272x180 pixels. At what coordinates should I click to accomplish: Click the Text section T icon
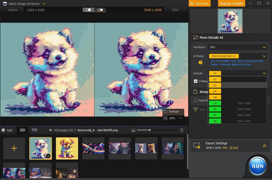[195, 109]
